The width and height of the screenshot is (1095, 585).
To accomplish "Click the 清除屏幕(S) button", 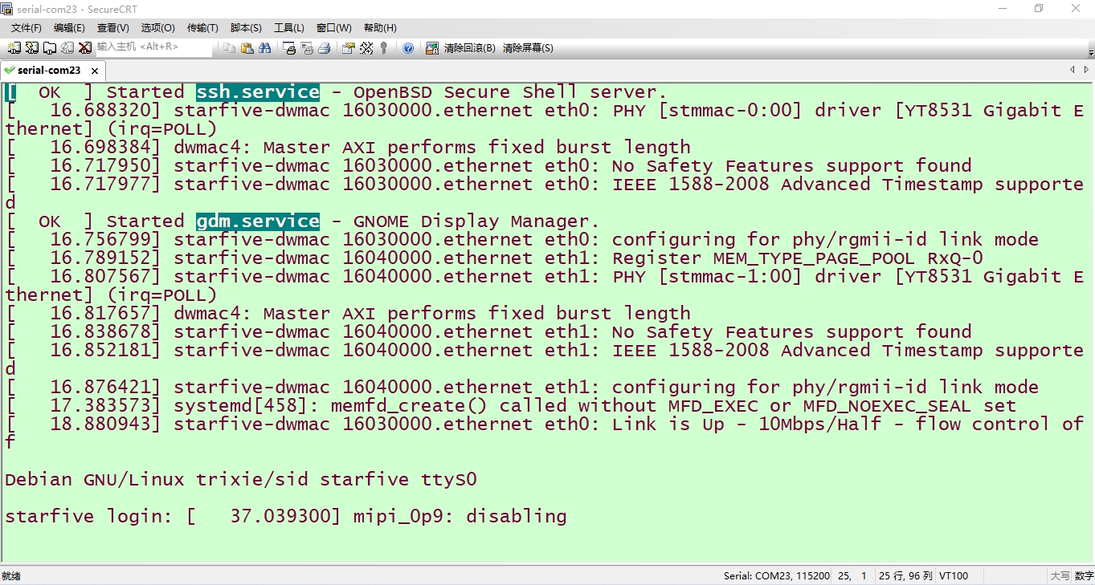I will point(528,48).
